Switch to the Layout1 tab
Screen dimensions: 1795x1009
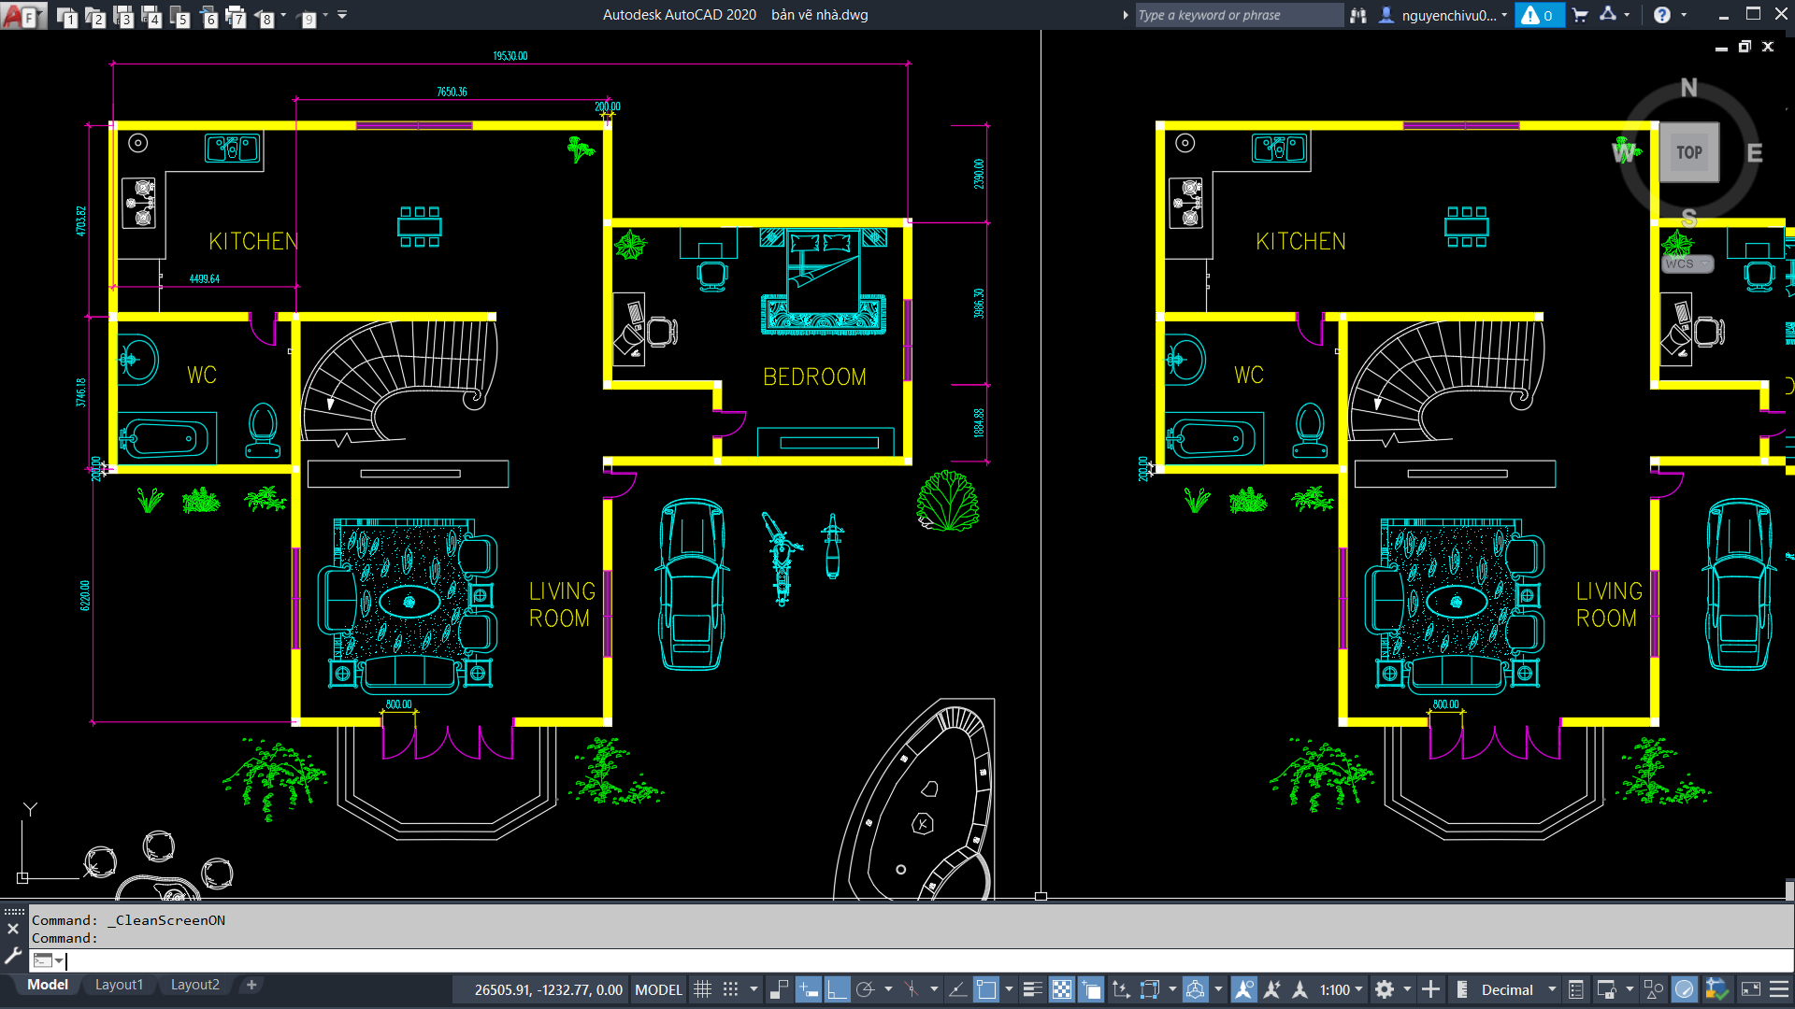click(119, 985)
